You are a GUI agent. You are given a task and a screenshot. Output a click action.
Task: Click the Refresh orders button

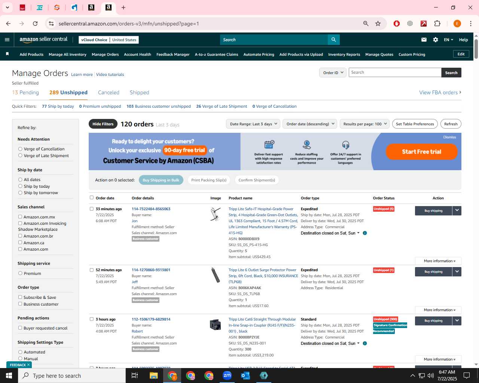[x=451, y=124]
